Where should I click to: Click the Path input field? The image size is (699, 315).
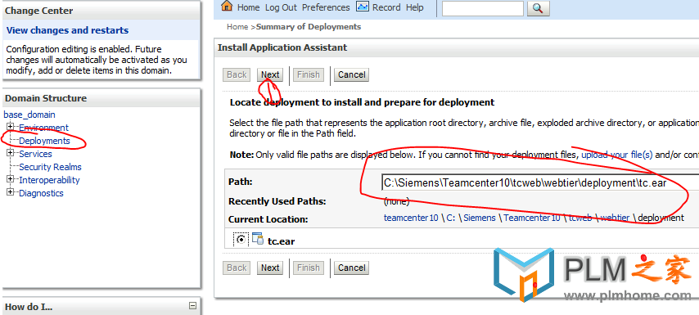coord(540,182)
